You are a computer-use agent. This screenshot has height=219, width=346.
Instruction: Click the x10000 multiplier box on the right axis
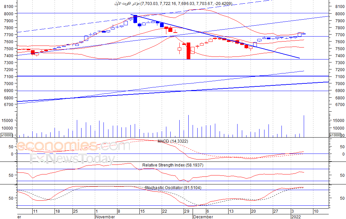pyautogui.click(x=335, y=135)
